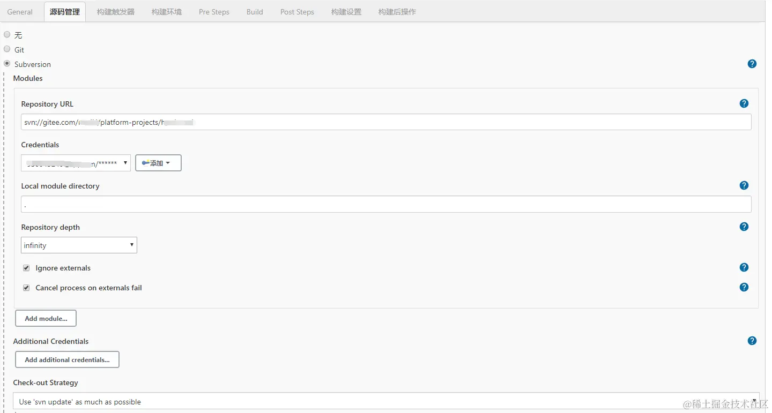Show help for Repository depth
Image resolution: width=772 pixels, height=413 pixels.
744,227
